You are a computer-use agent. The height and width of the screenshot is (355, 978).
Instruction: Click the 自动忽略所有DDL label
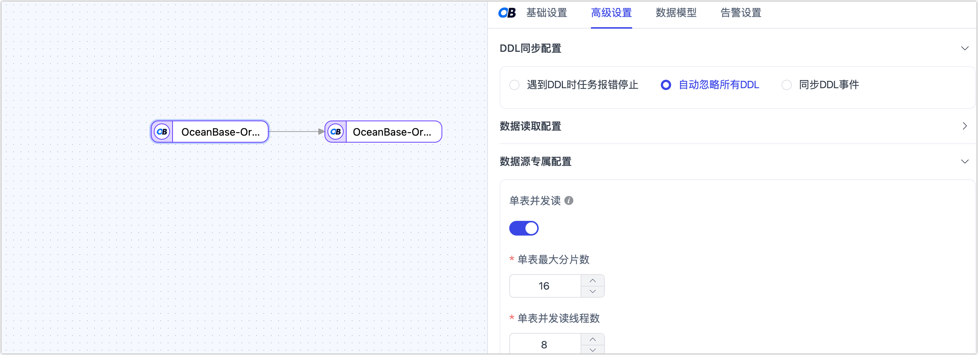(719, 85)
